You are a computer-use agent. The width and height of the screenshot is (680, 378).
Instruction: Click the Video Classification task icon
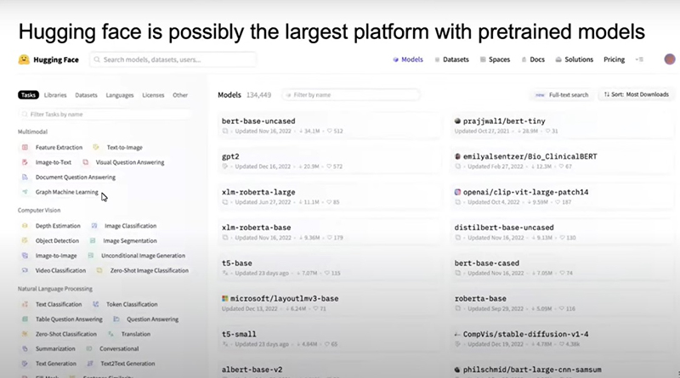25,270
